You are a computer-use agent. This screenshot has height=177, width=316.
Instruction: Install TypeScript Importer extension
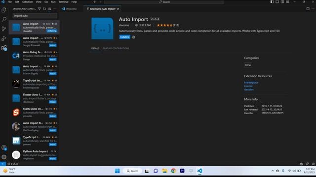(x=53, y=88)
